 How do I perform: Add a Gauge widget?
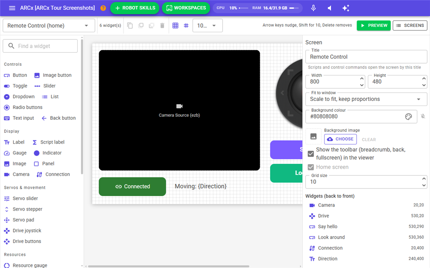[16, 153]
